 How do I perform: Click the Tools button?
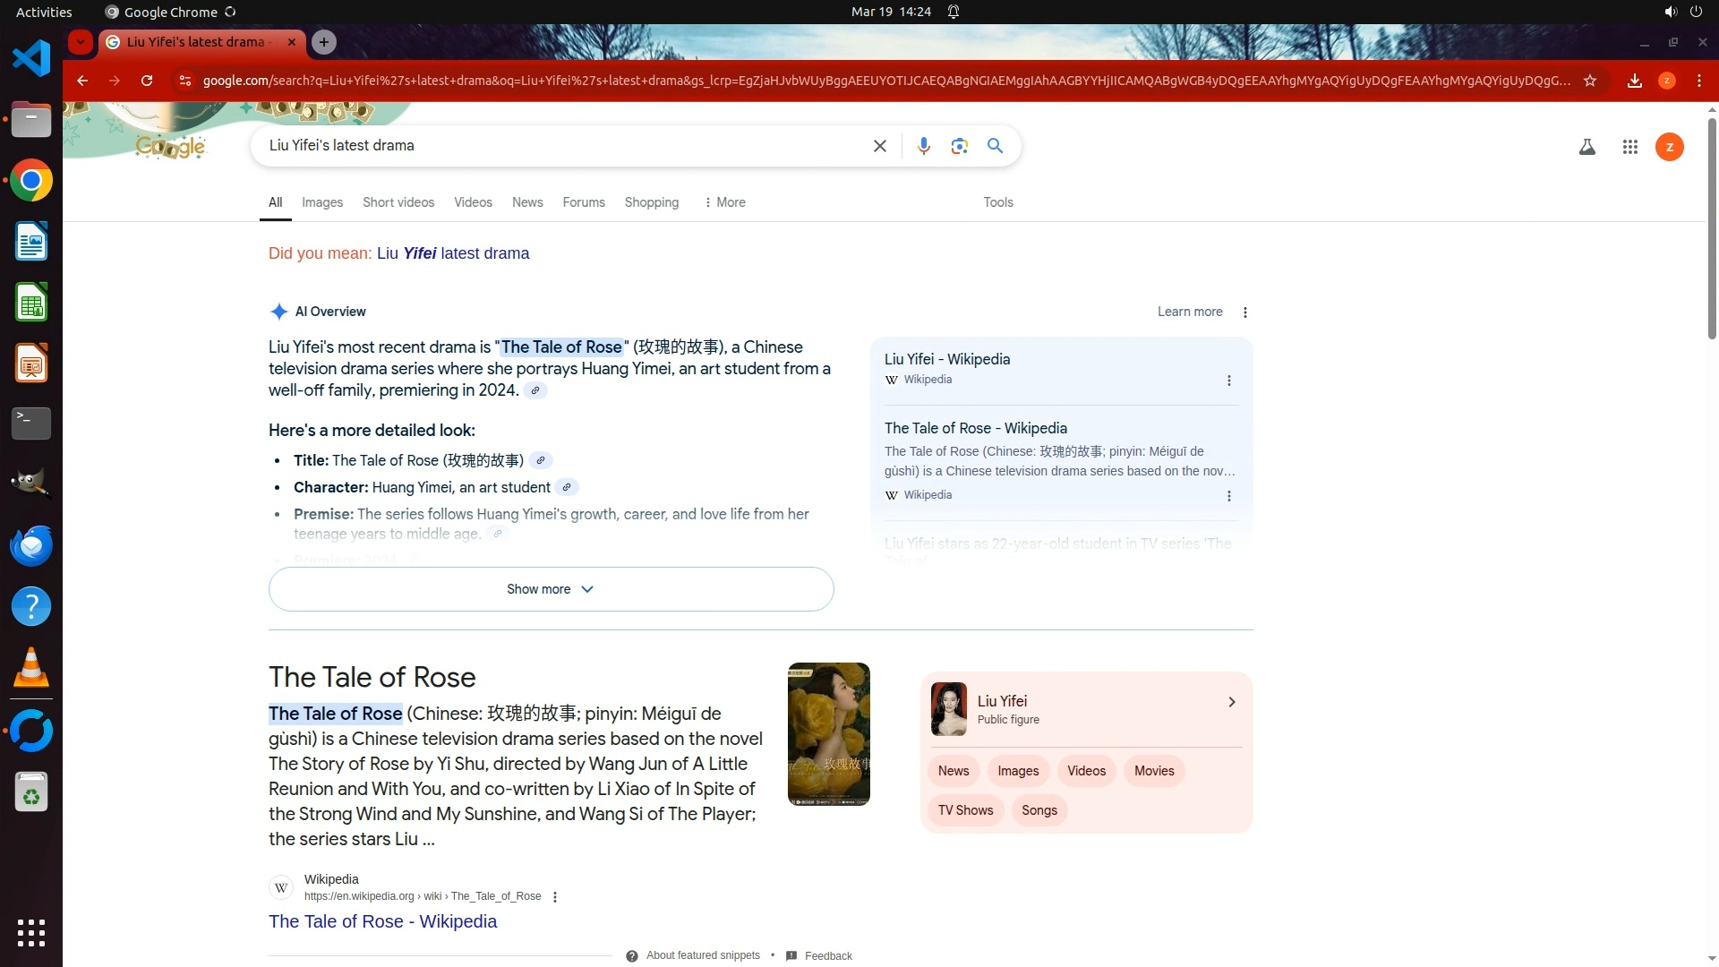coord(997,202)
